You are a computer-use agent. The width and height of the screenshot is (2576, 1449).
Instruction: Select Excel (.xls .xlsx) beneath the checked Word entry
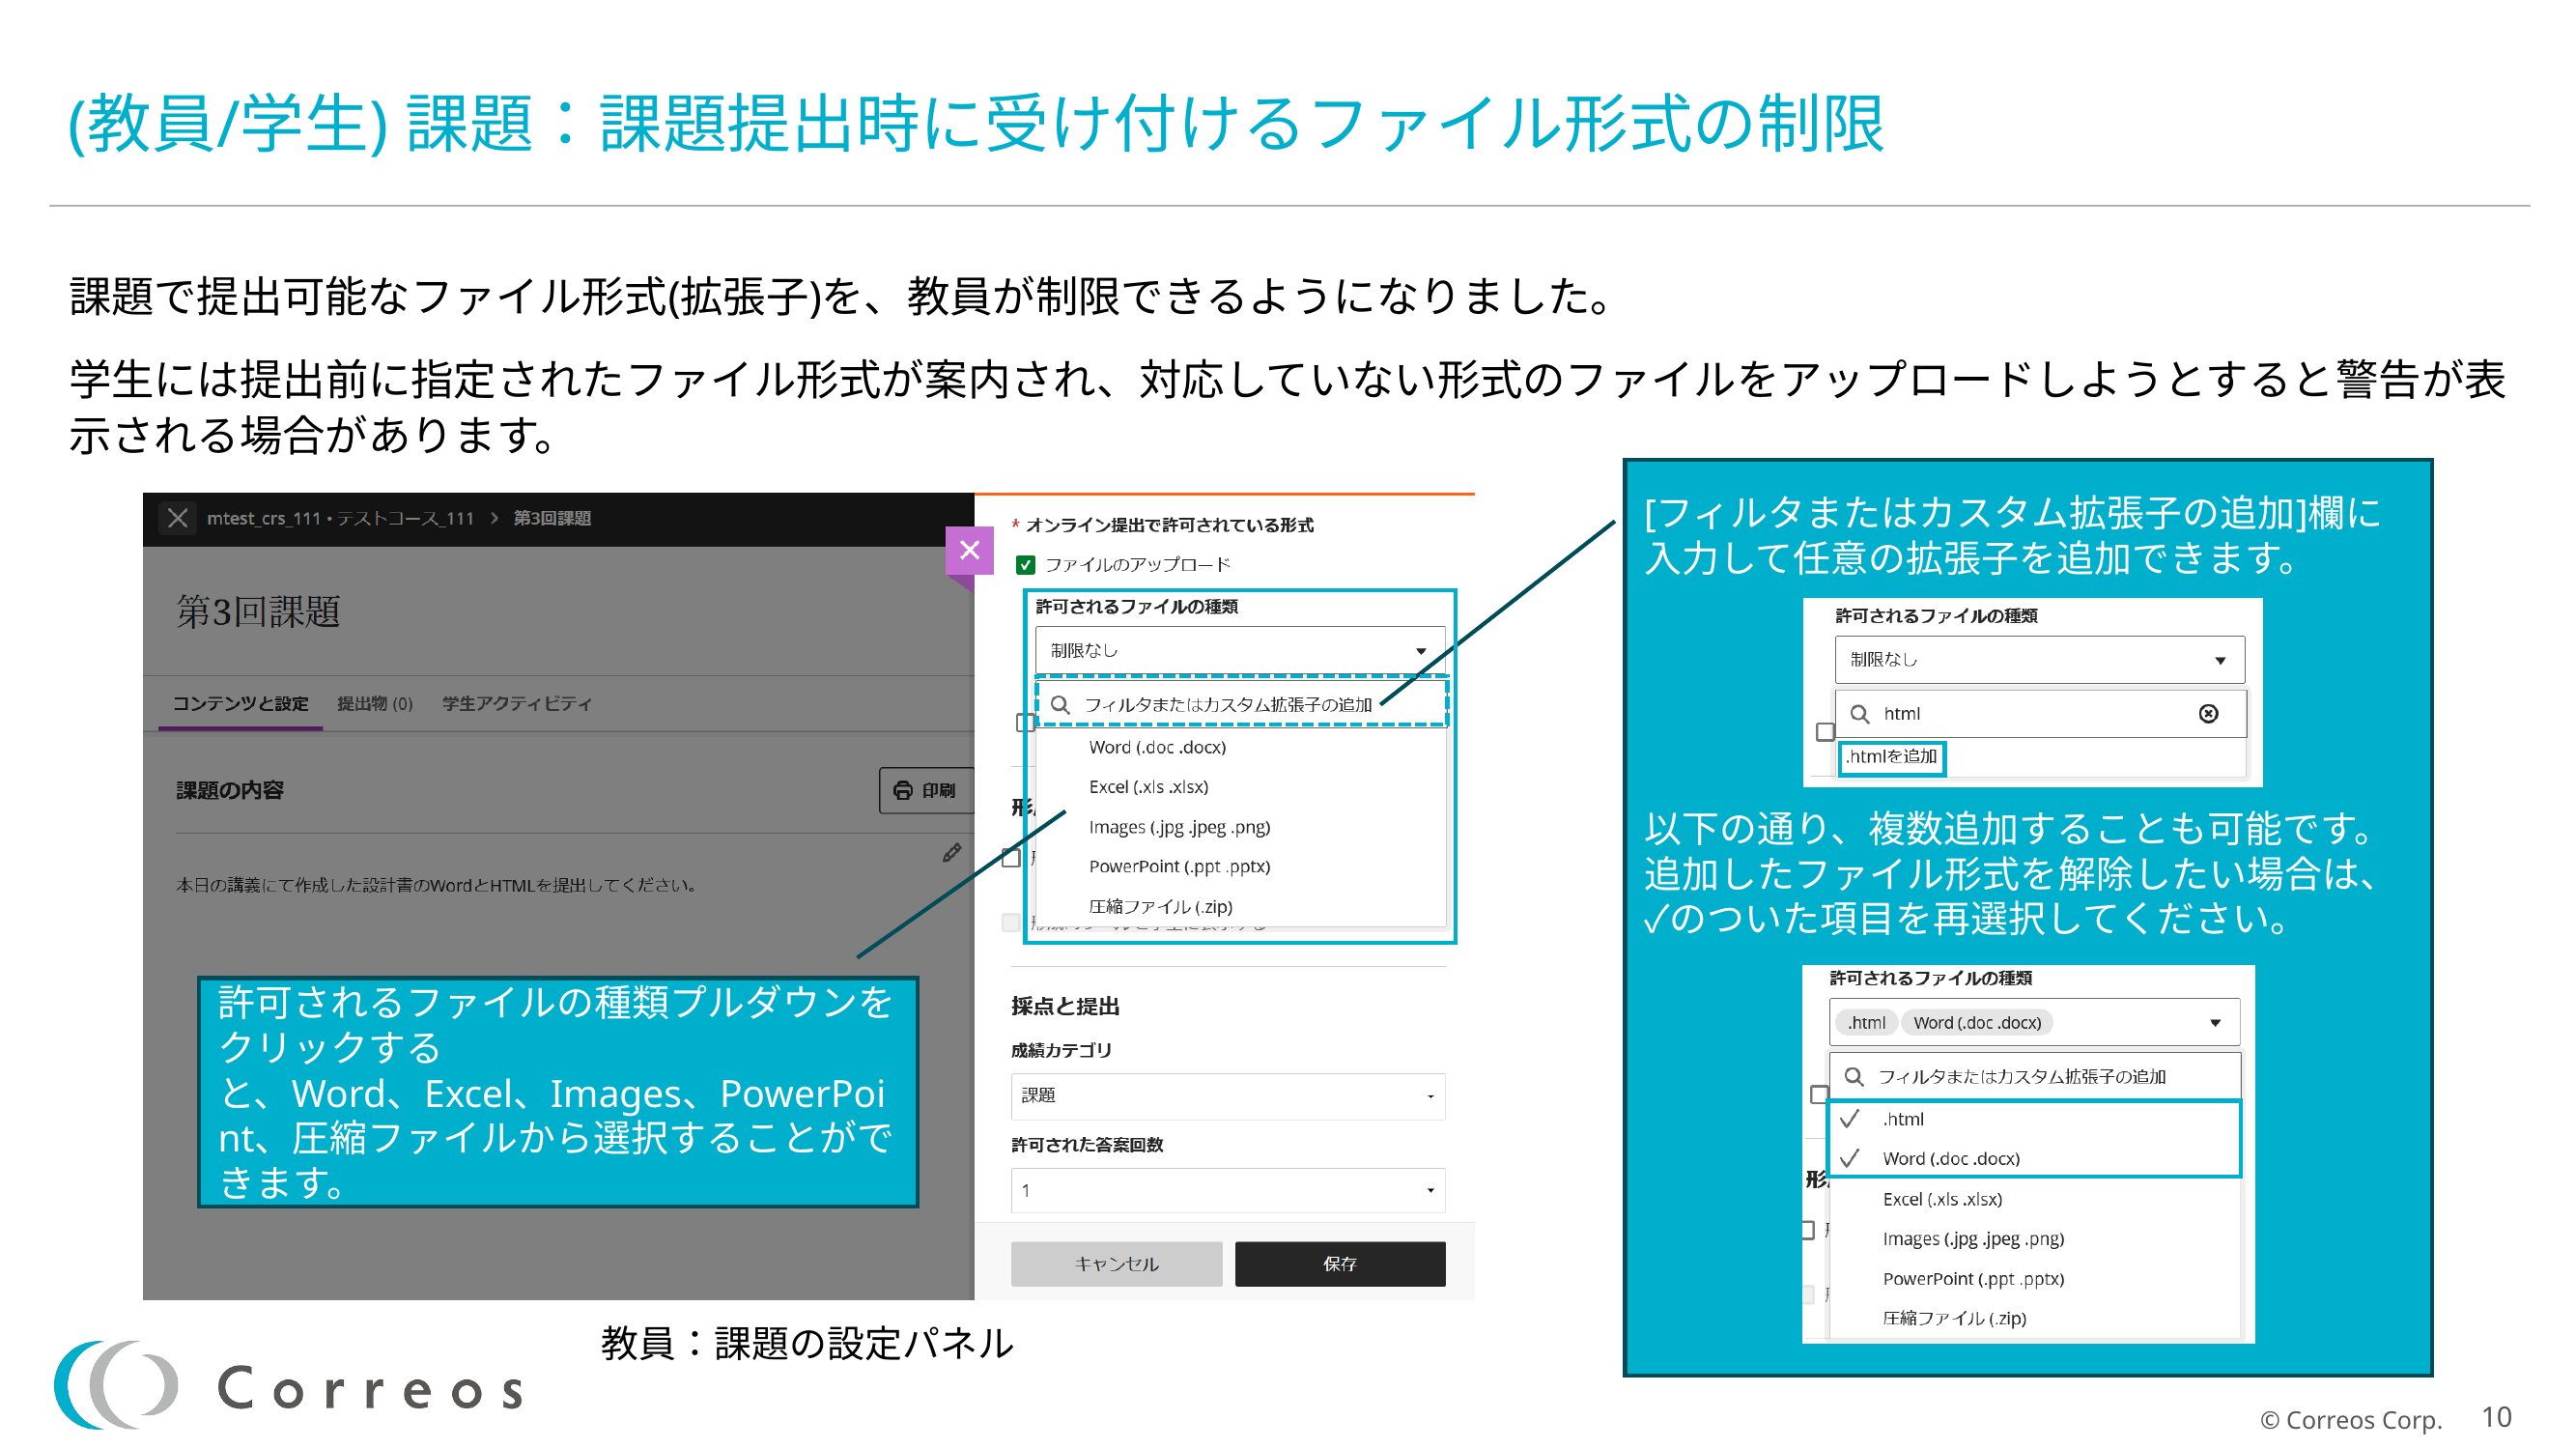2035,1199
